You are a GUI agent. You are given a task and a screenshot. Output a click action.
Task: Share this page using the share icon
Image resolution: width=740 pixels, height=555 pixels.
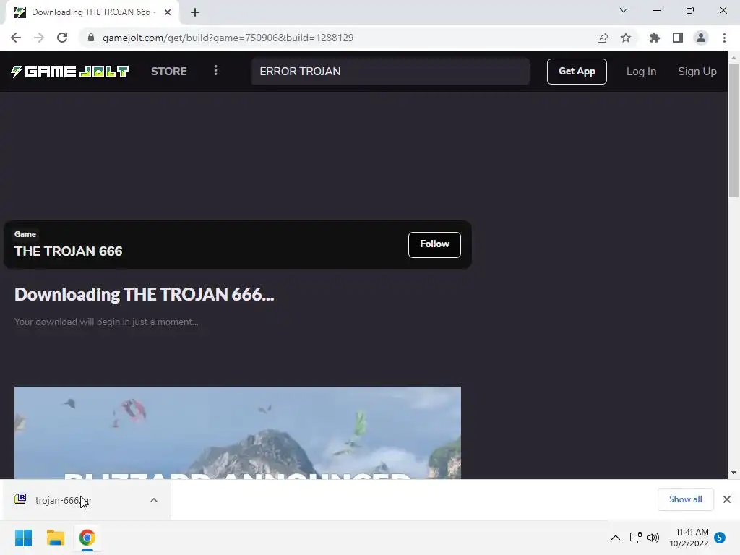[x=603, y=38]
